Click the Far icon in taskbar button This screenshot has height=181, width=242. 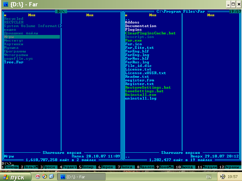click(x=63, y=177)
